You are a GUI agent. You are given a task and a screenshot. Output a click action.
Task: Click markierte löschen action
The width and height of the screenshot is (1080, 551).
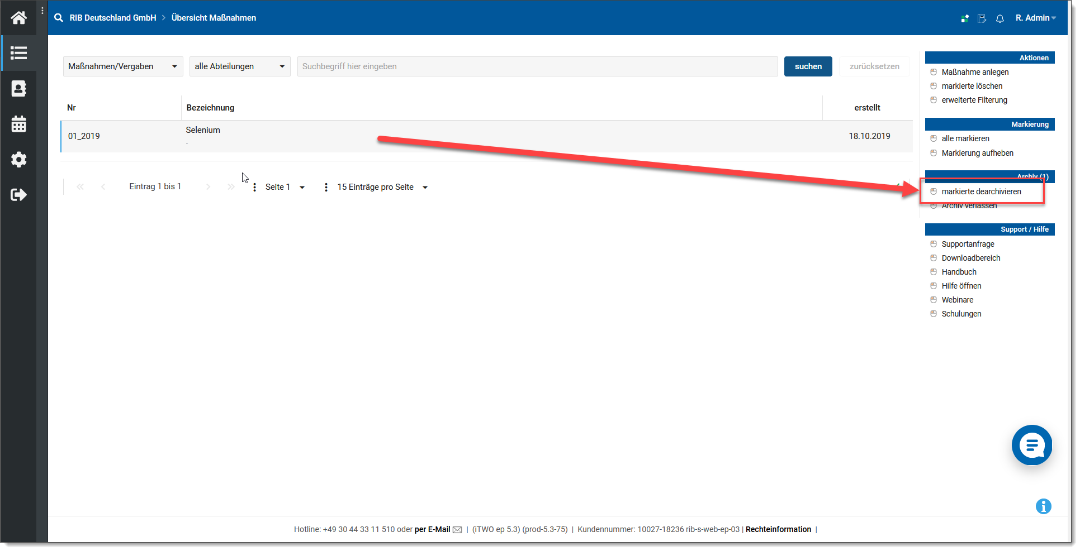point(972,86)
